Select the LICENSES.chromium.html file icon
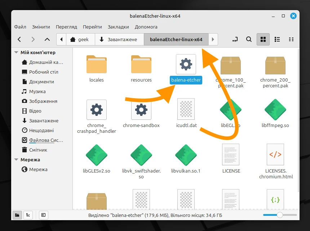Screen dimensions: 310x231 click(275, 154)
